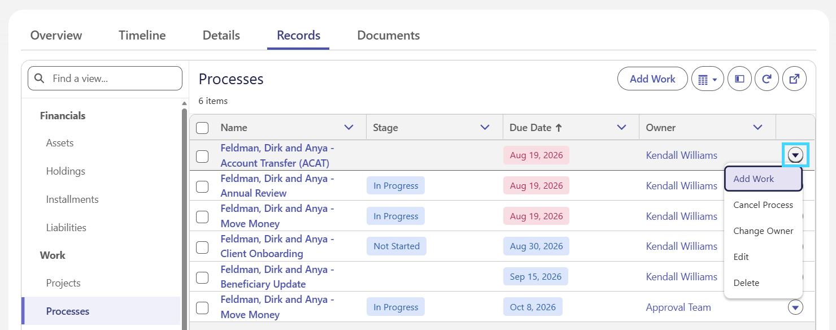
Task: Check the Oct 8 Move Money row checkbox
Action: 202,308
